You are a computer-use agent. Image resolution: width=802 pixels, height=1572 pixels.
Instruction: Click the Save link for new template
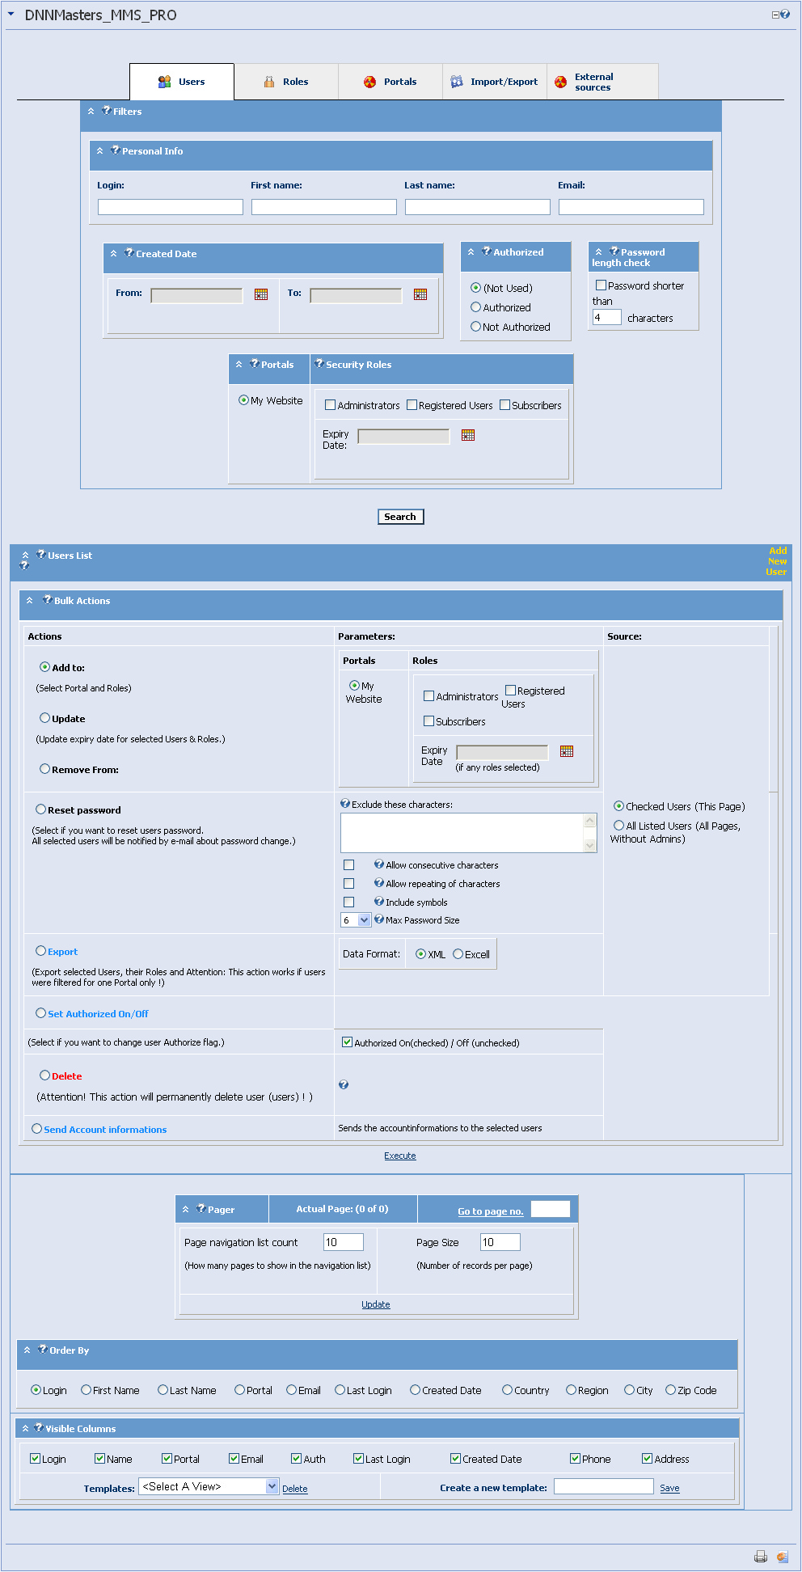(669, 1488)
